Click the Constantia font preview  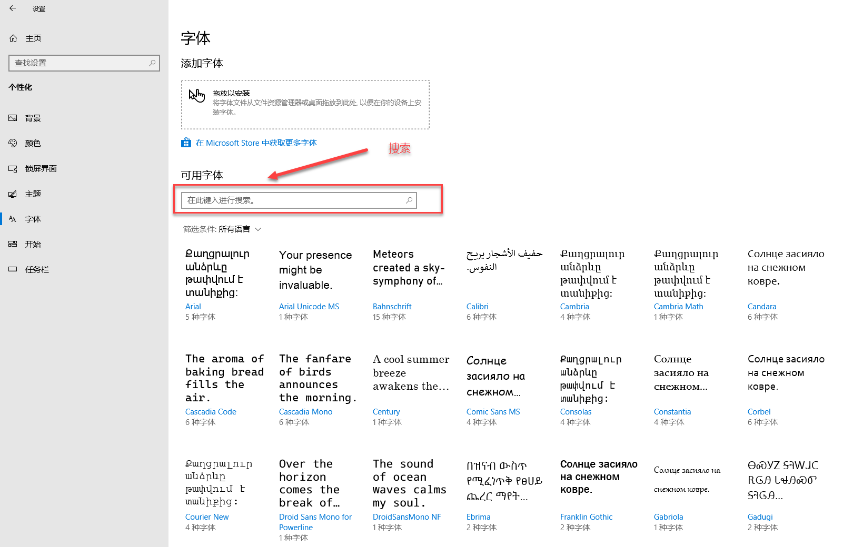[x=681, y=372]
